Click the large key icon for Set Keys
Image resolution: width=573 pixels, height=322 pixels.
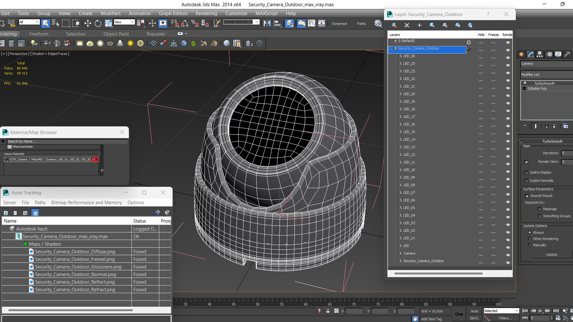pos(459,314)
